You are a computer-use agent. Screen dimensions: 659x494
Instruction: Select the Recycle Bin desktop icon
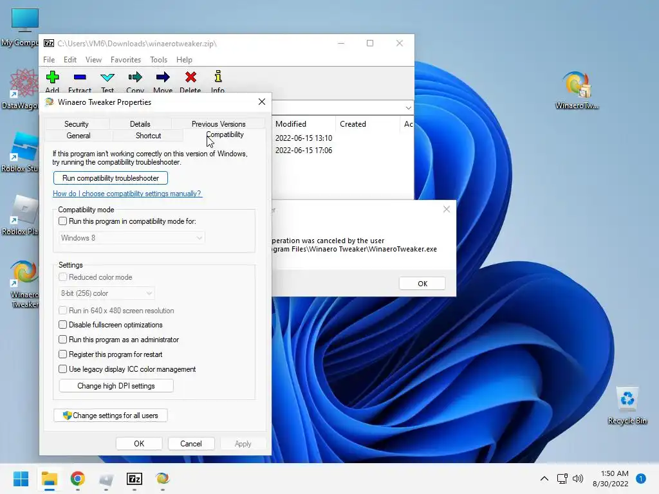[x=627, y=406]
